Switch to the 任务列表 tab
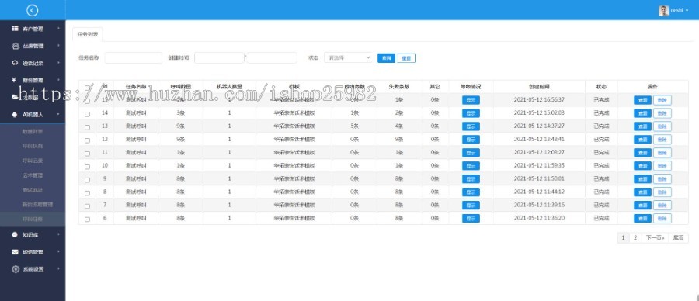 [x=87, y=34]
